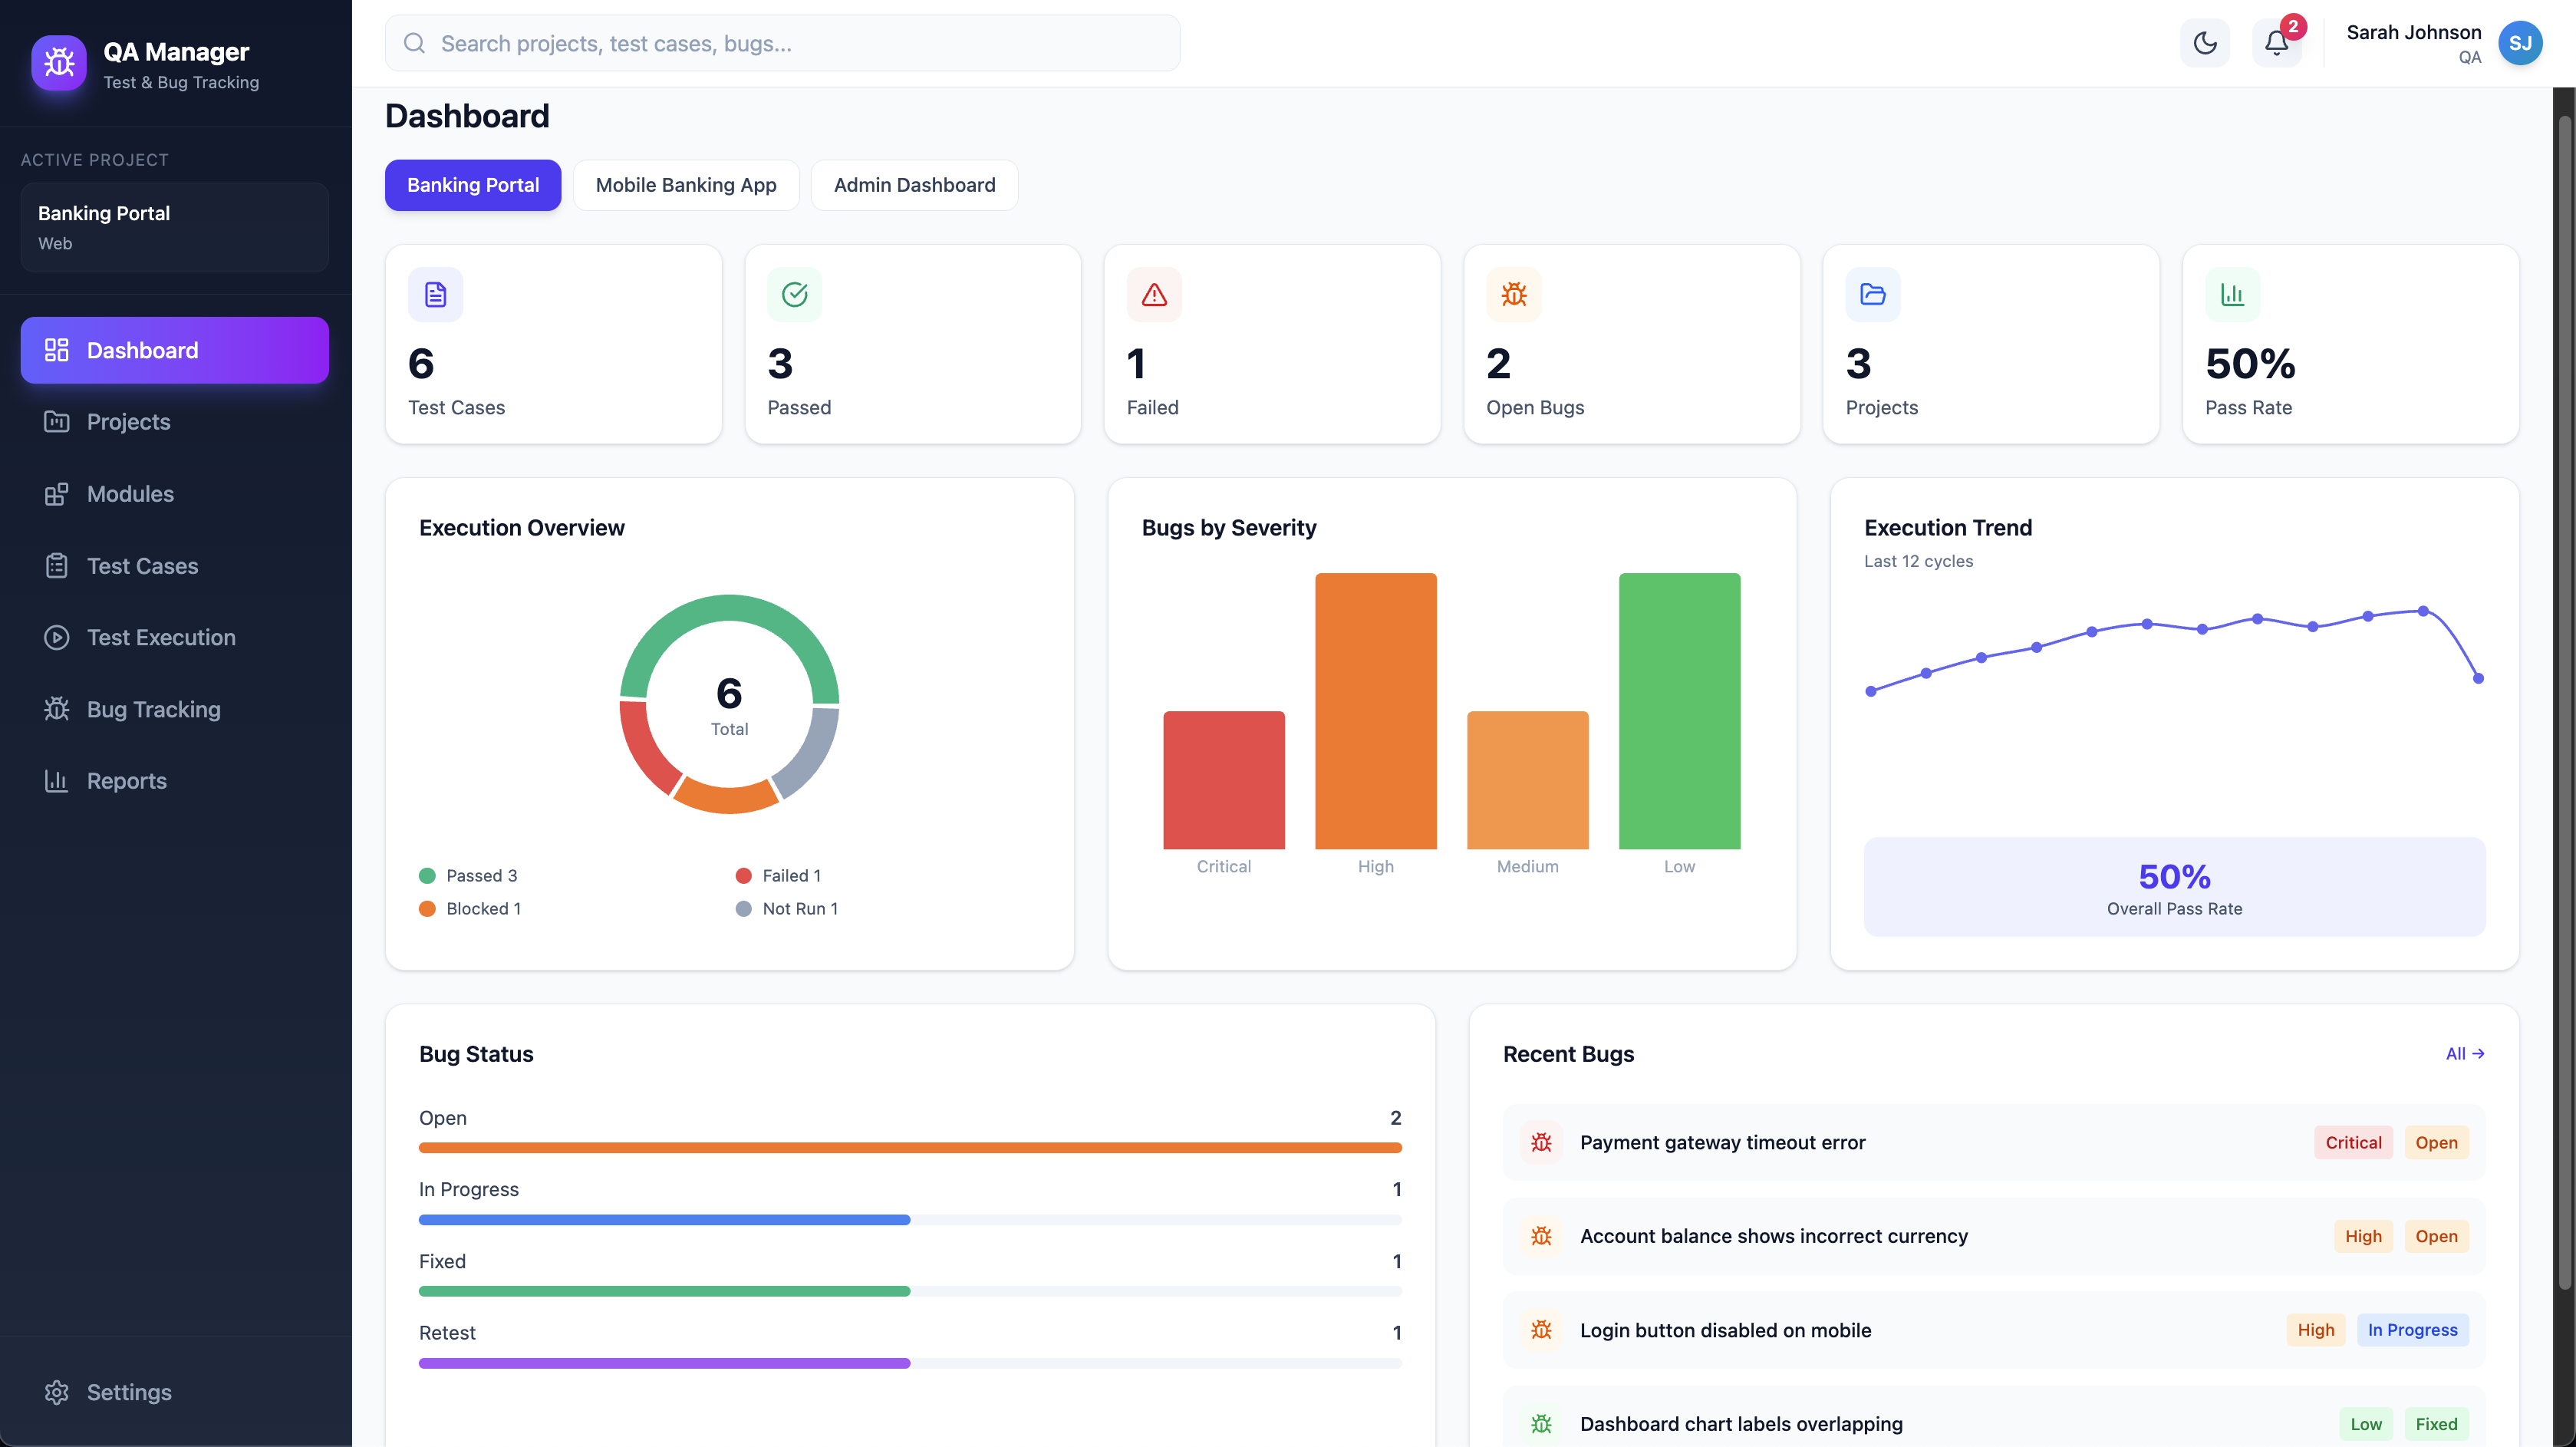Open notifications using the bell icon
The width and height of the screenshot is (2576, 1447).
pos(2276,43)
